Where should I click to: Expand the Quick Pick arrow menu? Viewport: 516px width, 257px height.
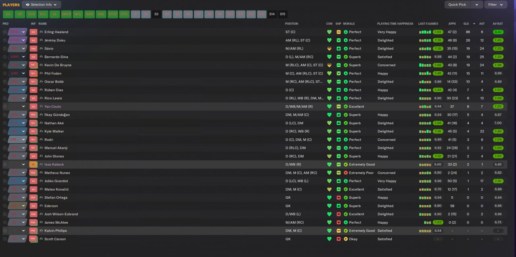(x=477, y=5)
